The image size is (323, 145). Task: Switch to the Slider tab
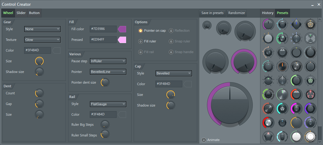click(x=21, y=13)
